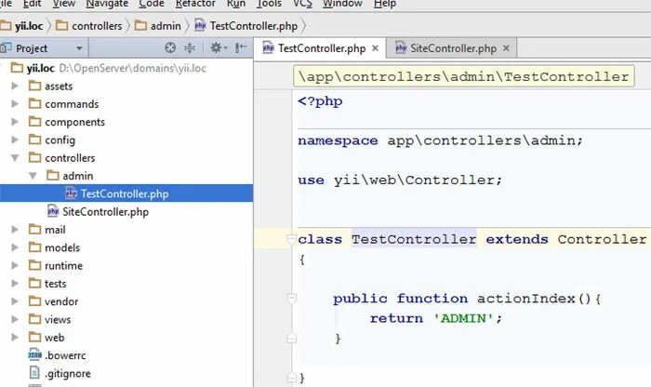
Task: Click the admin folder icon in tree
Action: [53, 175]
